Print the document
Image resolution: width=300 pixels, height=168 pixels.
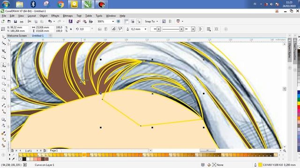(x=22, y=21)
